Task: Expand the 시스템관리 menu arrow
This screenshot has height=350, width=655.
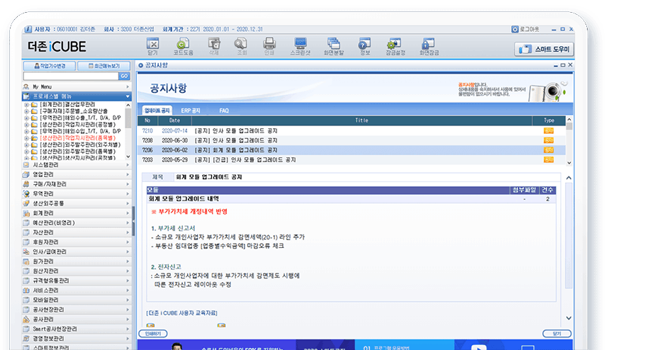Action: click(128, 165)
